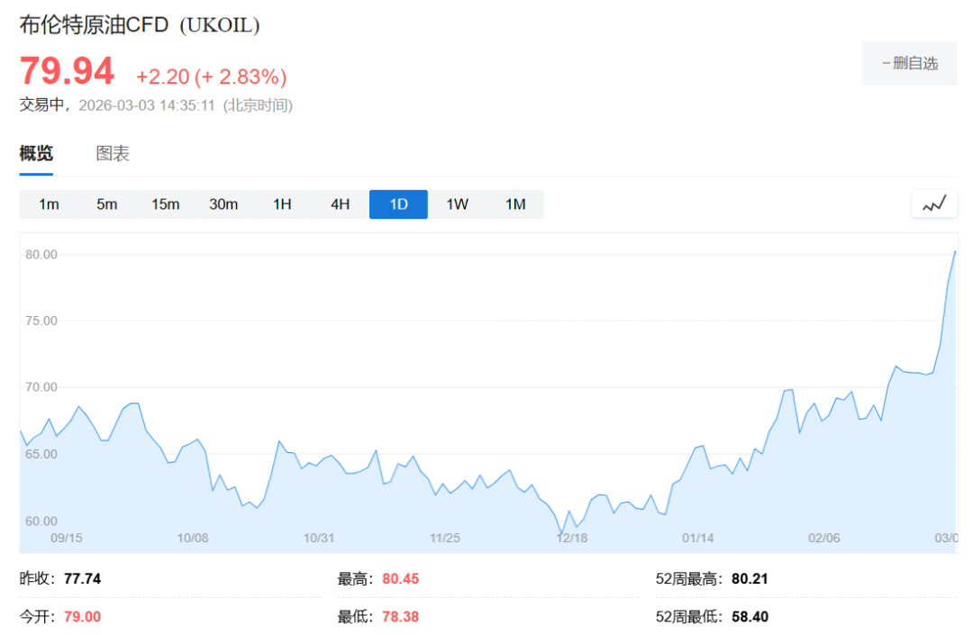Click the 52周最低 value 58.40
Viewport: 973px width, 635px height.
pos(750,616)
